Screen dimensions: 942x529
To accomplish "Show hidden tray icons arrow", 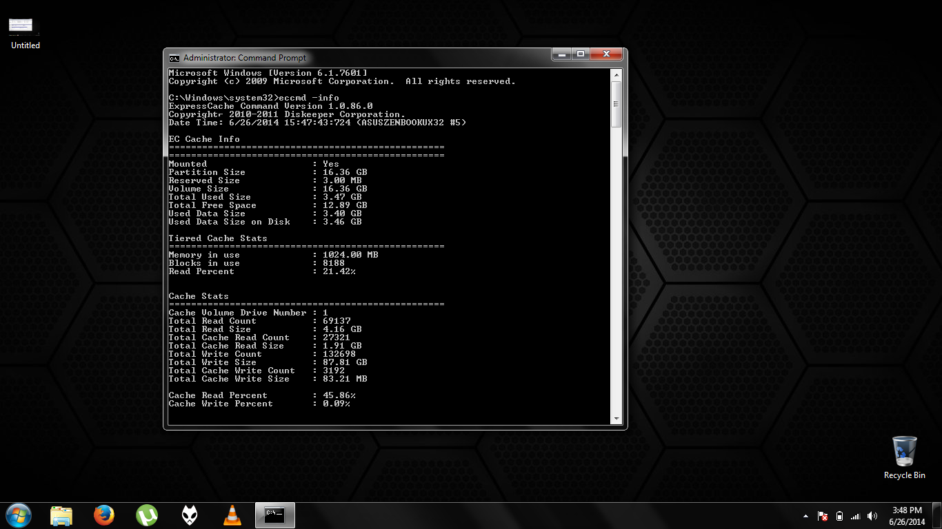I will coord(806,516).
